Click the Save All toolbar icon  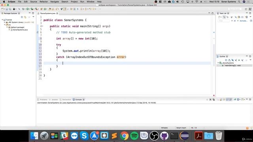pos(10,9)
